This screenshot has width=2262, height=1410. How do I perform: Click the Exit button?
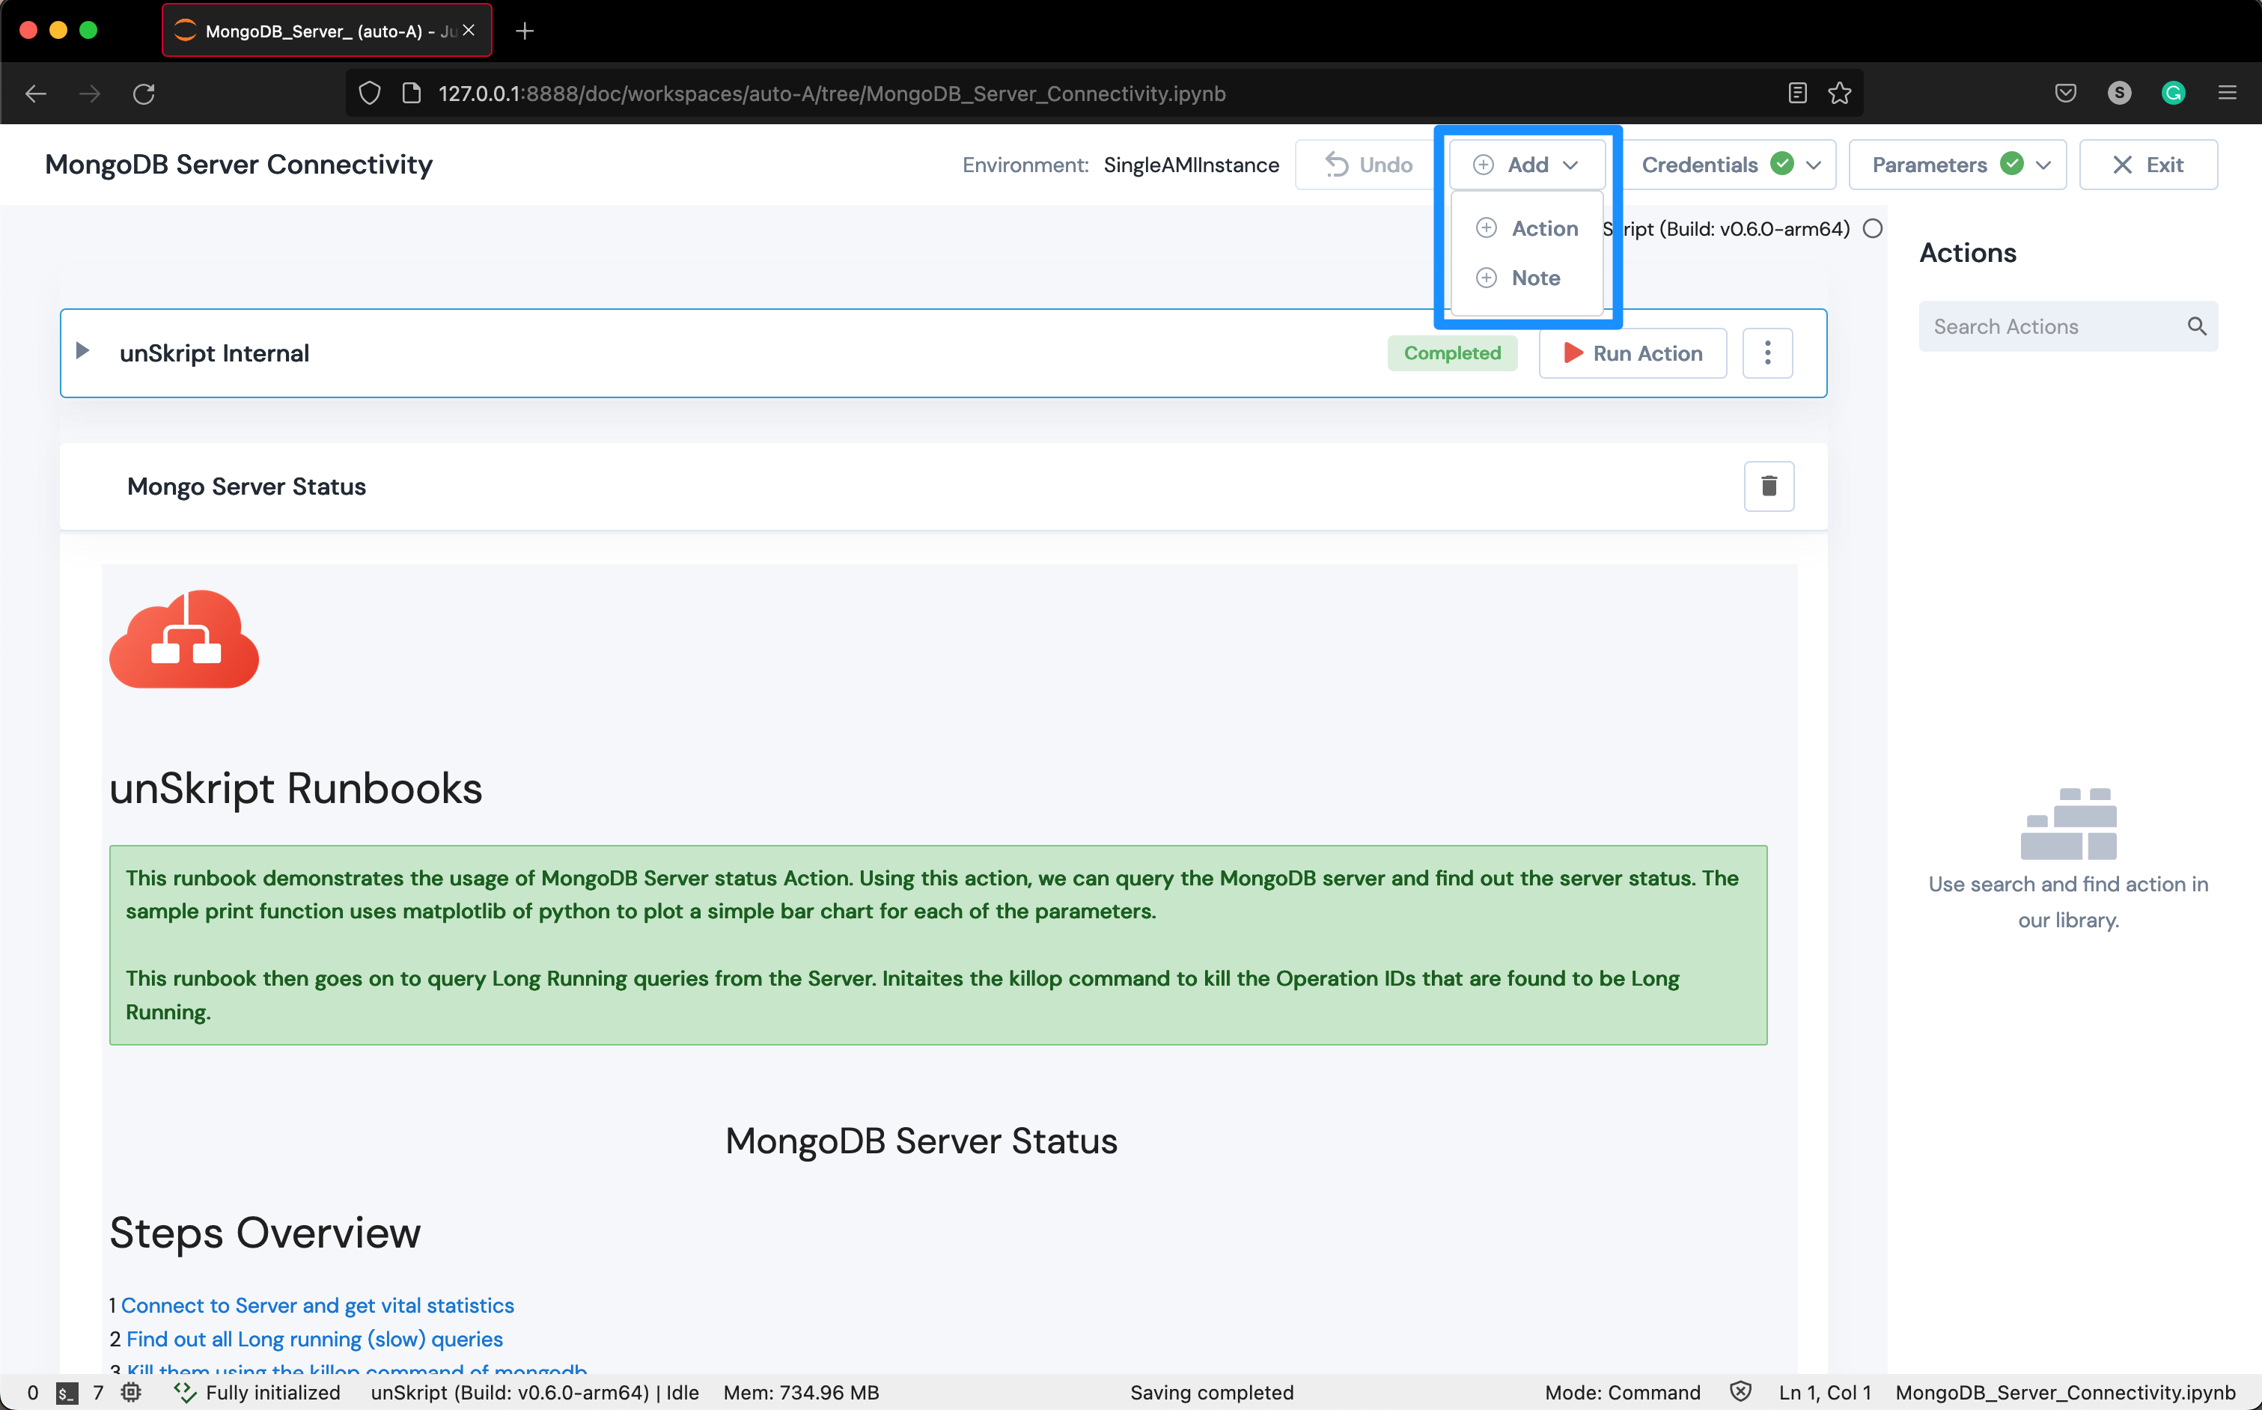pyautogui.click(x=2148, y=165)
